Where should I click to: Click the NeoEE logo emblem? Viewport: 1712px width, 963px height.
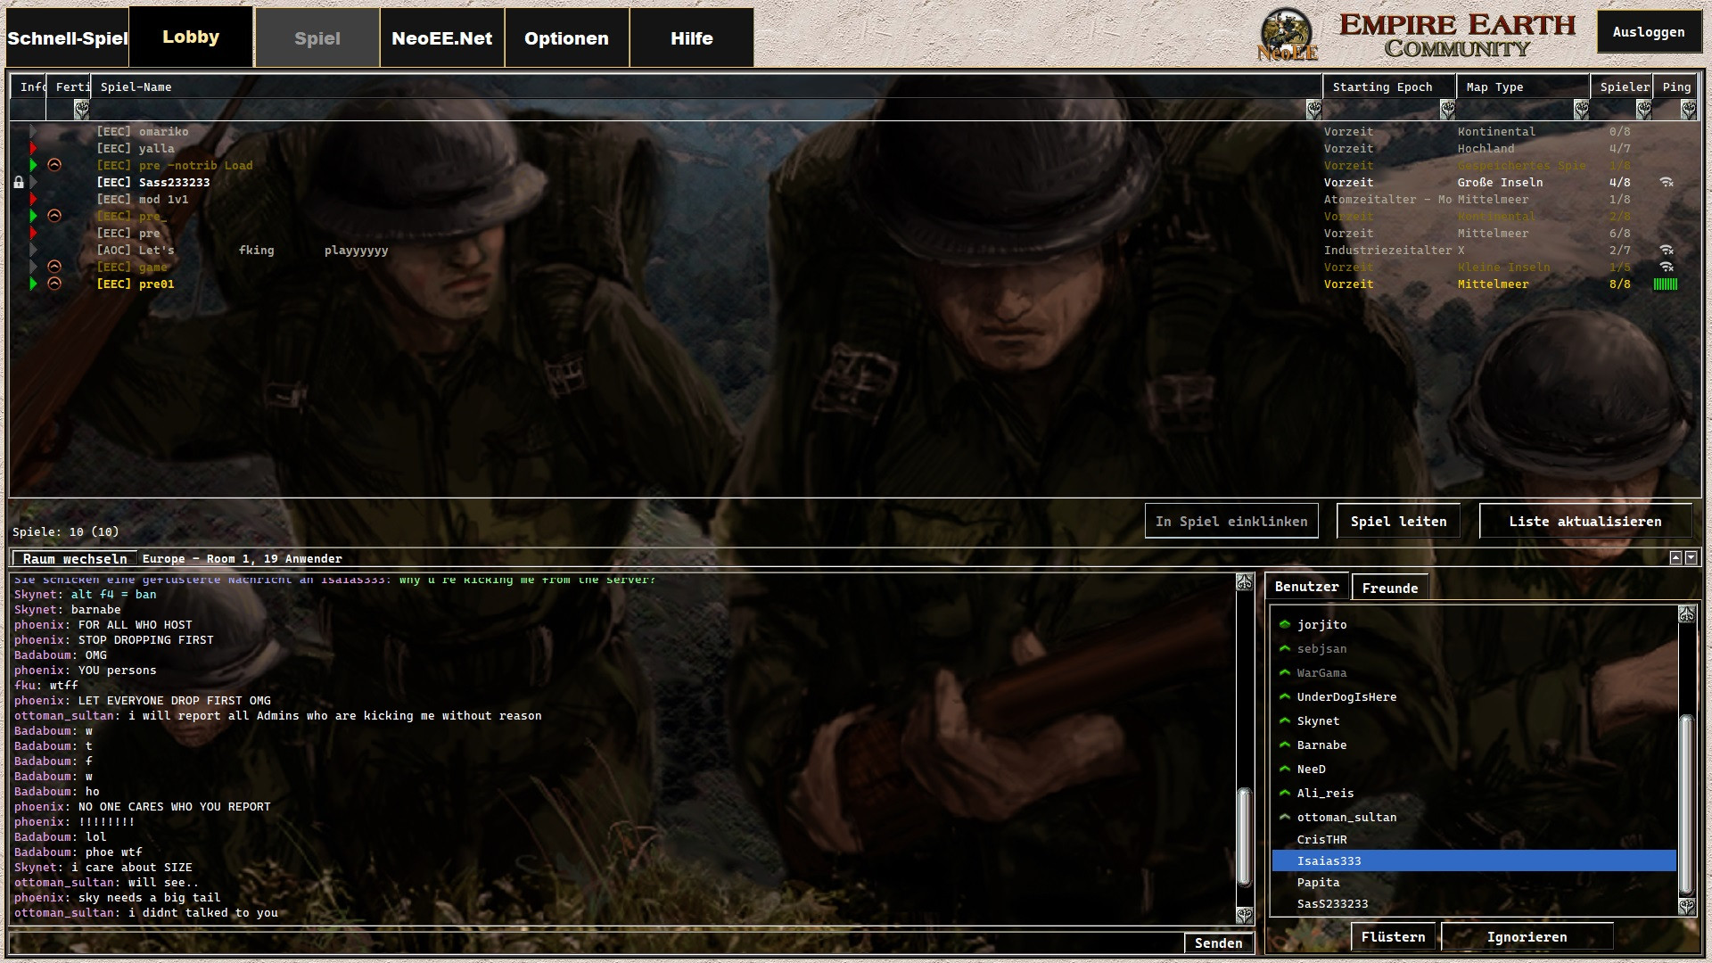pos(1287,36)
